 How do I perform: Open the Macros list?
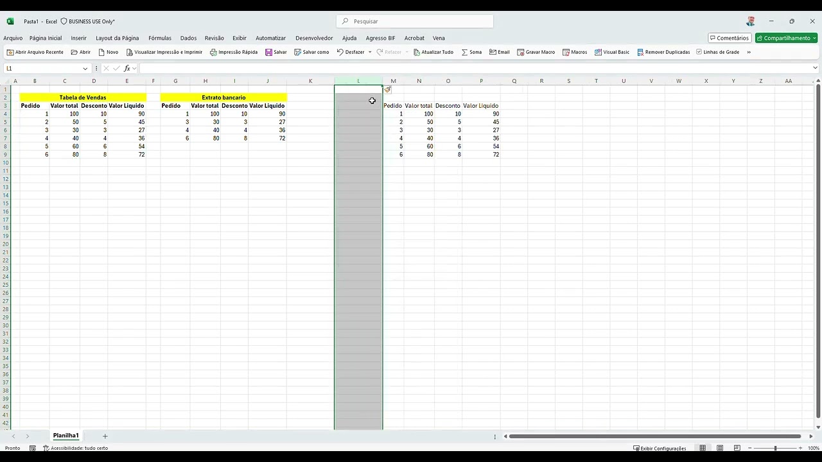575,52
